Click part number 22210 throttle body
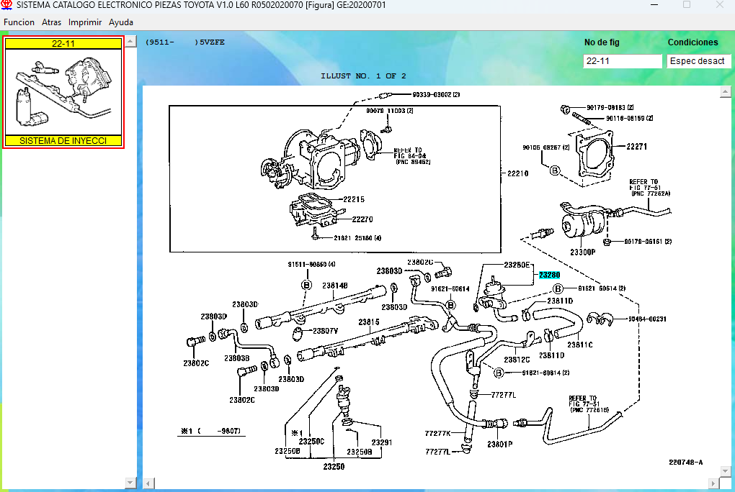The height and width of the screenshot is (492, 735). coord(517,173)
